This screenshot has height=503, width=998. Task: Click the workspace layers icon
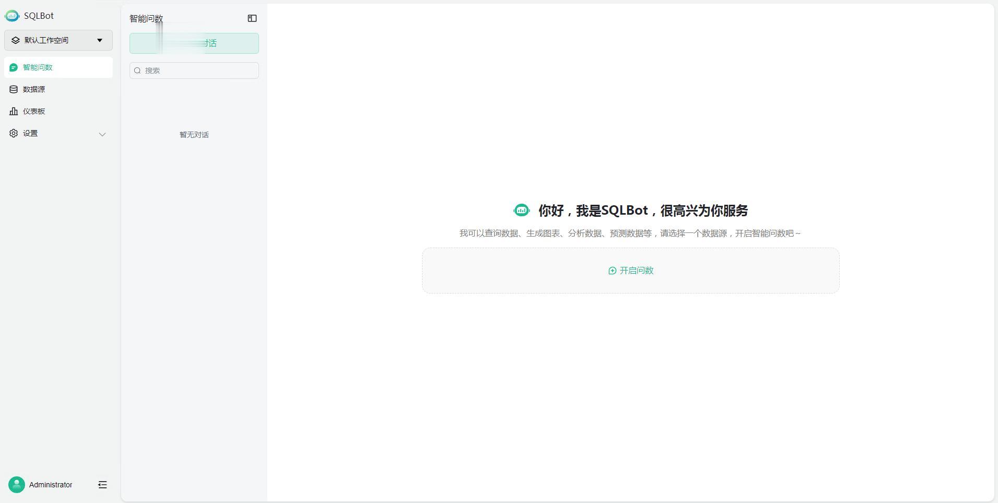16,40
